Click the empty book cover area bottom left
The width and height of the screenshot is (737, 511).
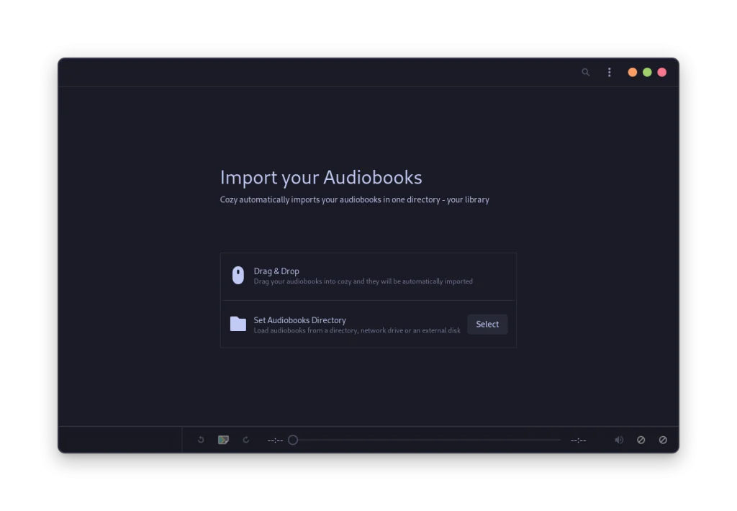[x=120, y=440]
